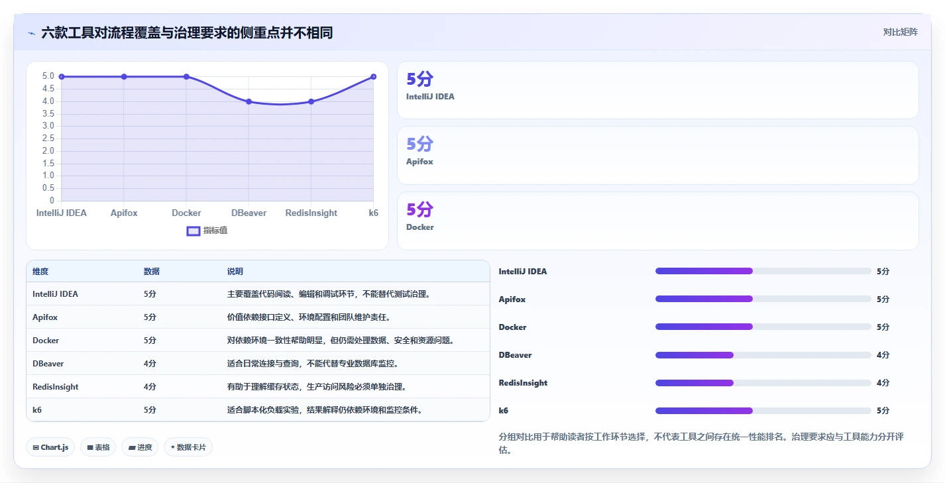Click the chart data point above k6
The image size is (945, 483).
(374, 77)
